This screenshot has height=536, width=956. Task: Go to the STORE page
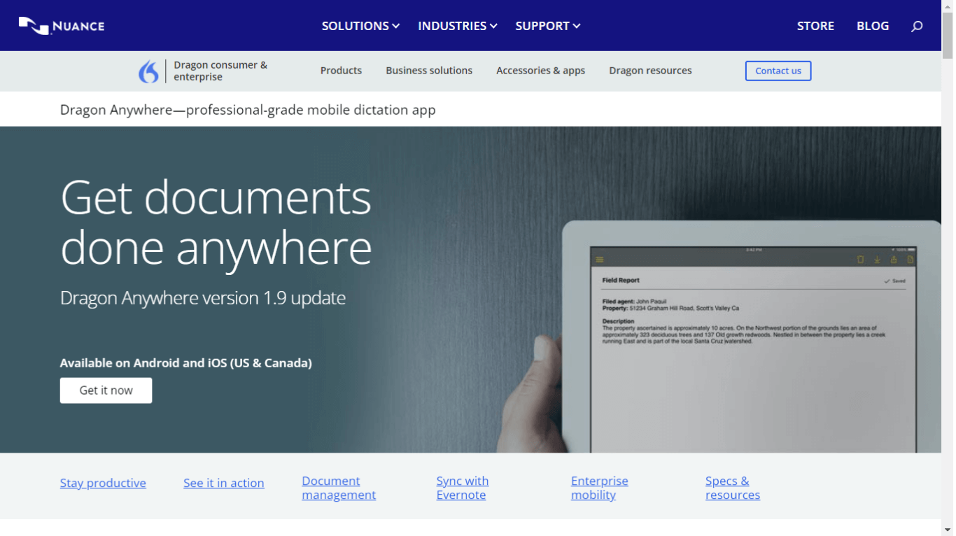click(x=815, y=26)
